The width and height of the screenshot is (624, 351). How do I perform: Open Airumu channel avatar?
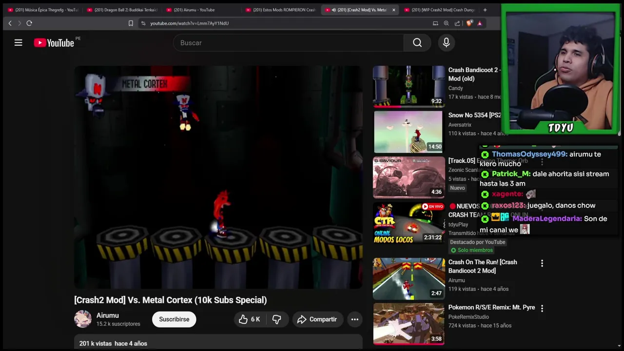82,319
